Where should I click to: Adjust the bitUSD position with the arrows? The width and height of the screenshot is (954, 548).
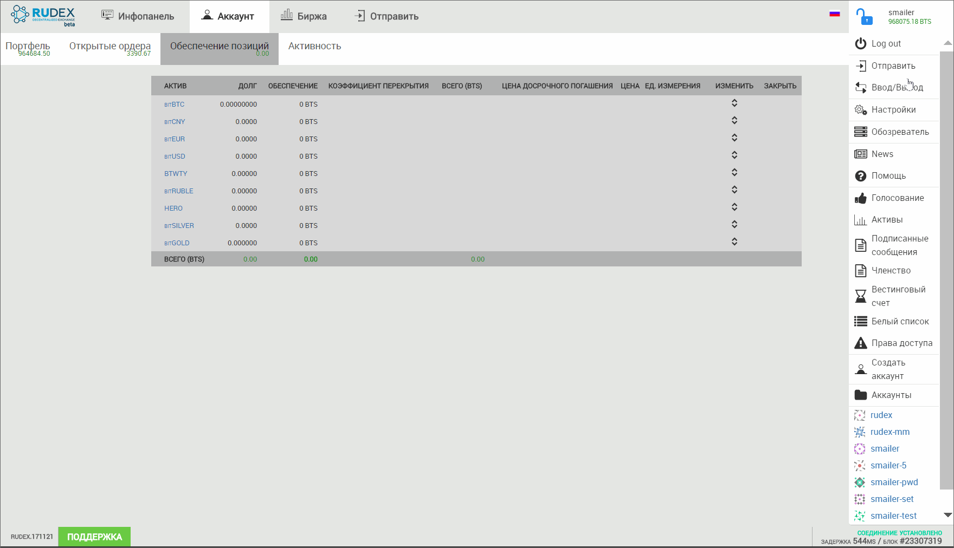734,155
